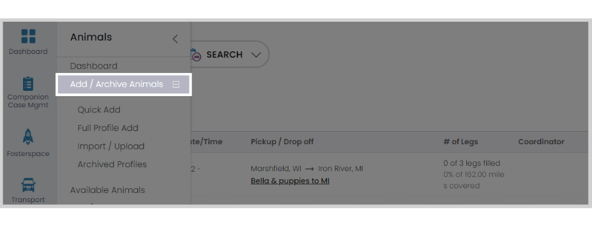Choose Full Profile Add option

(108, 128)
